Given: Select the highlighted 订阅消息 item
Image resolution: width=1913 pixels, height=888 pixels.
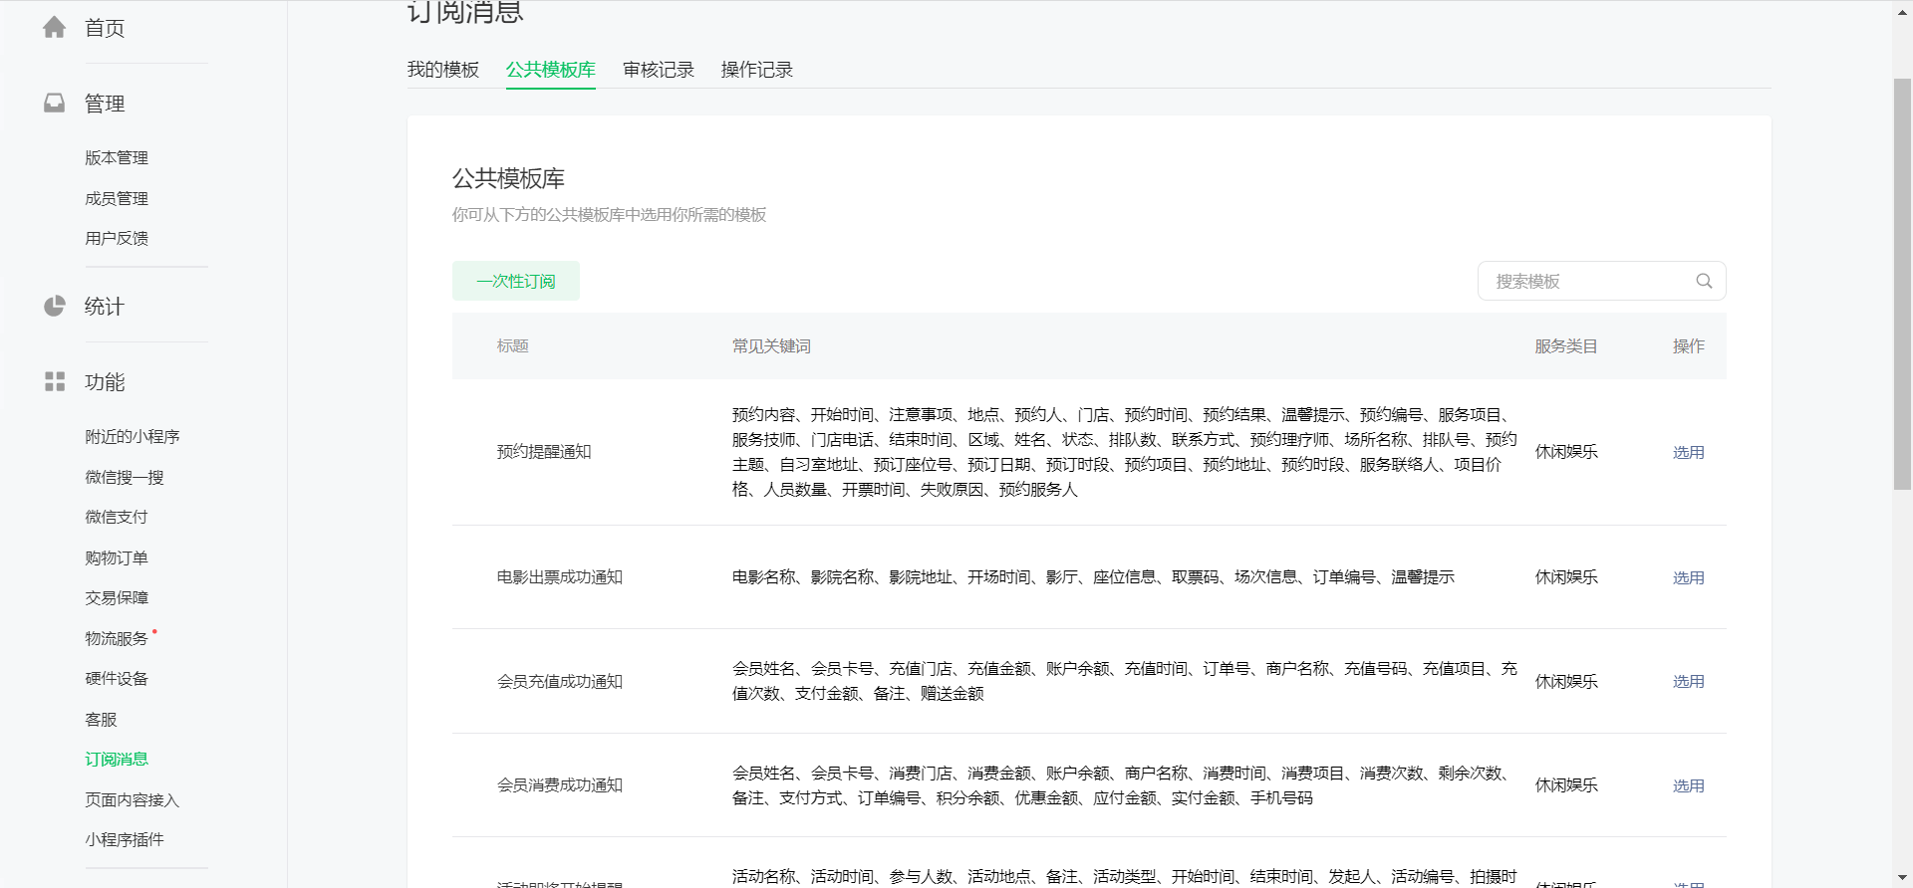Looking at the screenshot, I should tap(117, 759).
